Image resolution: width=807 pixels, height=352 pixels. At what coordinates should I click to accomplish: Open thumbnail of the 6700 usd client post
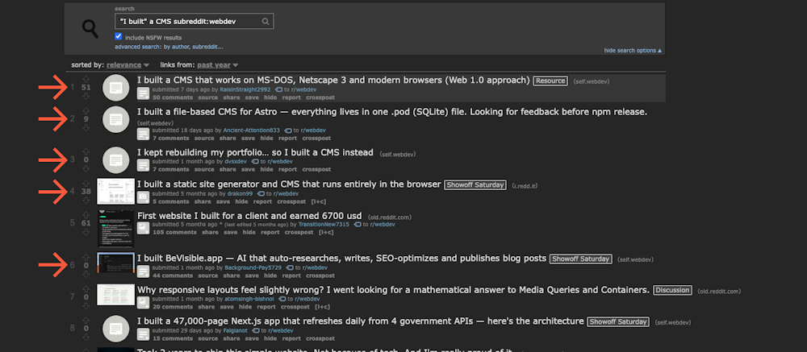(115, 229)
